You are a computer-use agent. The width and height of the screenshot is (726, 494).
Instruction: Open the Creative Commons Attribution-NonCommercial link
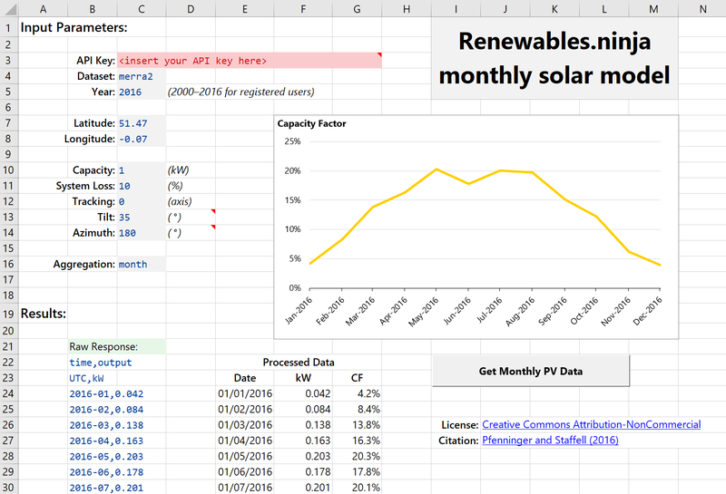tap(591, 424)
